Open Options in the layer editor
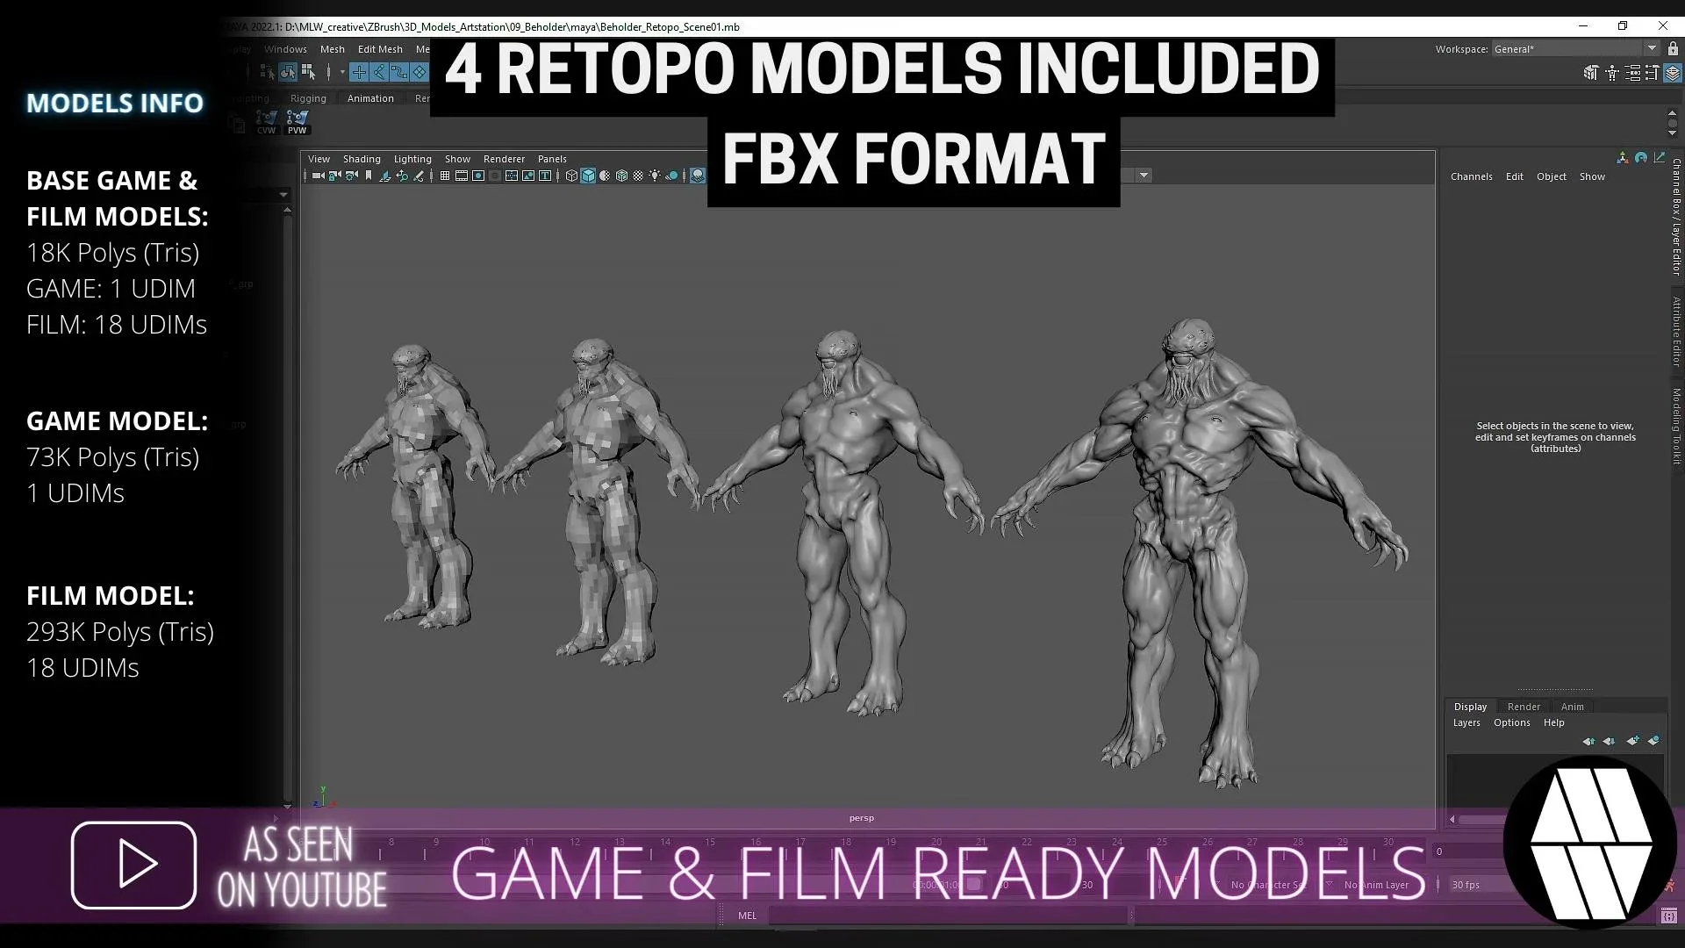Image resolution: width=1685 pixels, height=948 pixels. (1511, 722)
